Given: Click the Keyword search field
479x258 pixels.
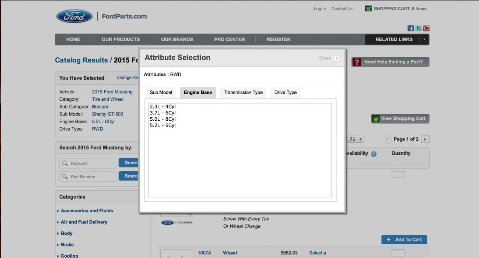Looking at the screenshot, I should 88,163.
